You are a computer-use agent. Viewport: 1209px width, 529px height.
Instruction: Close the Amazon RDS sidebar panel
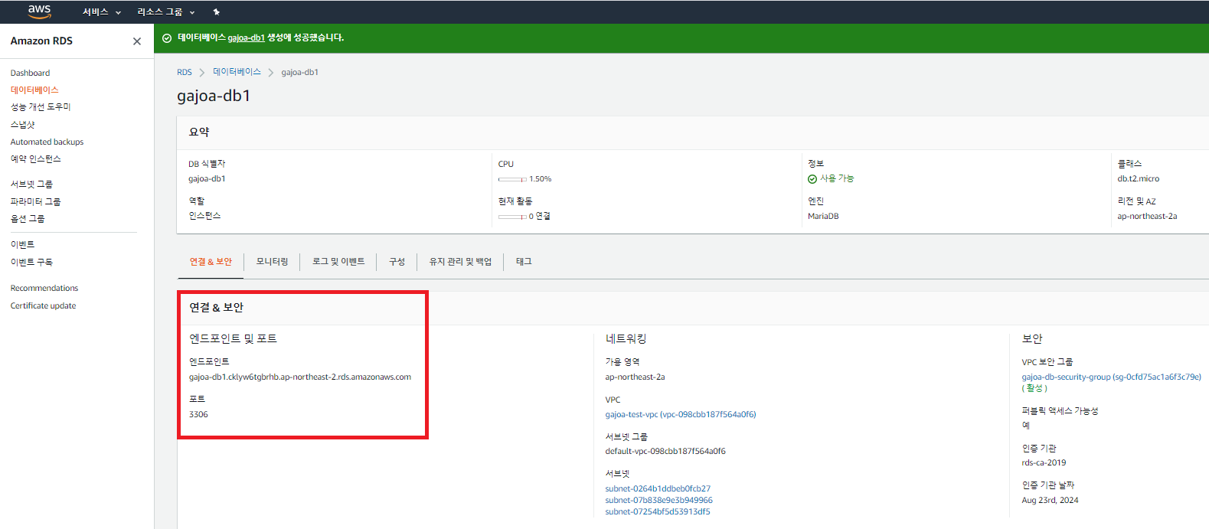tap(137, 41)
